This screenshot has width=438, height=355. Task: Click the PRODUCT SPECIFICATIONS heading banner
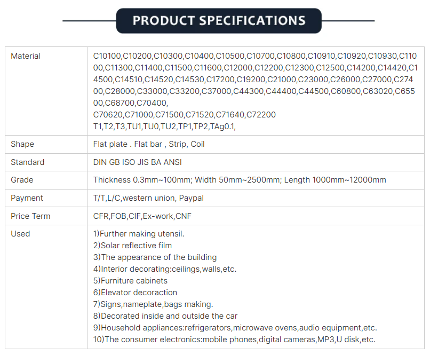pyautogui.click(x=219, y=21)
